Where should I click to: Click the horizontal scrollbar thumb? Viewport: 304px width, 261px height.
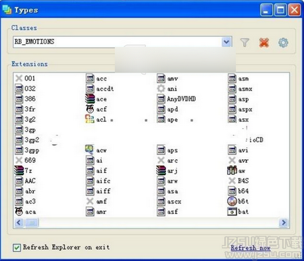pos(32,223)
